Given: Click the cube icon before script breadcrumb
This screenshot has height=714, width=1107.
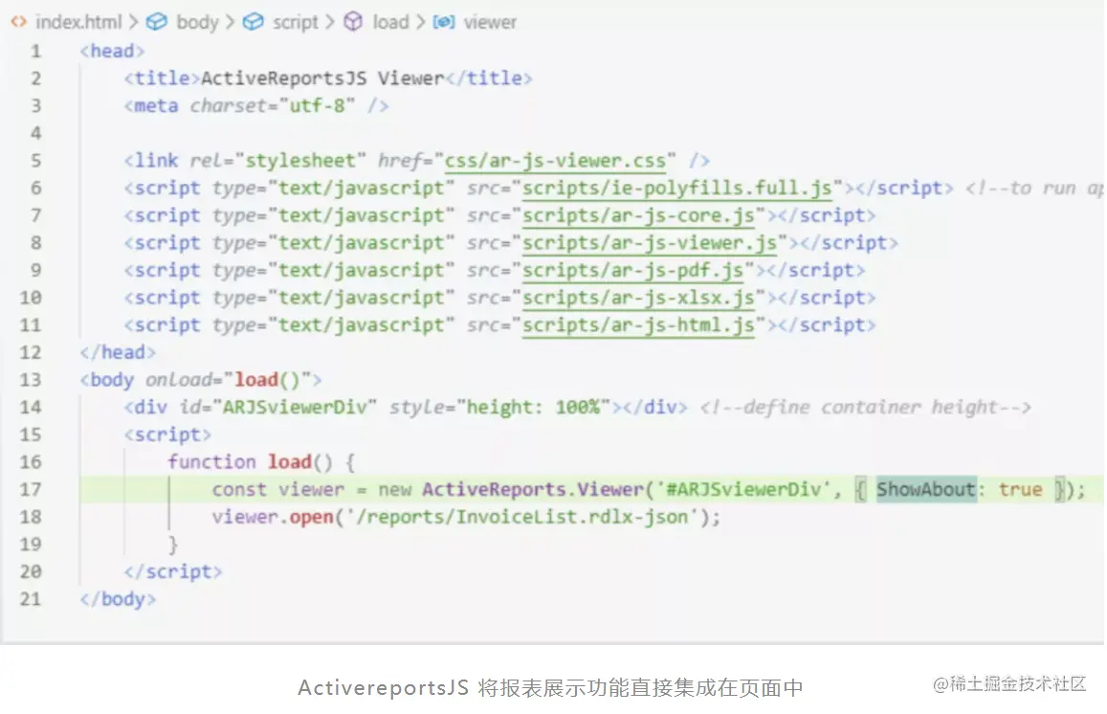Looking at the screenshot, I should pyautogui.click(x=253, y=23).
